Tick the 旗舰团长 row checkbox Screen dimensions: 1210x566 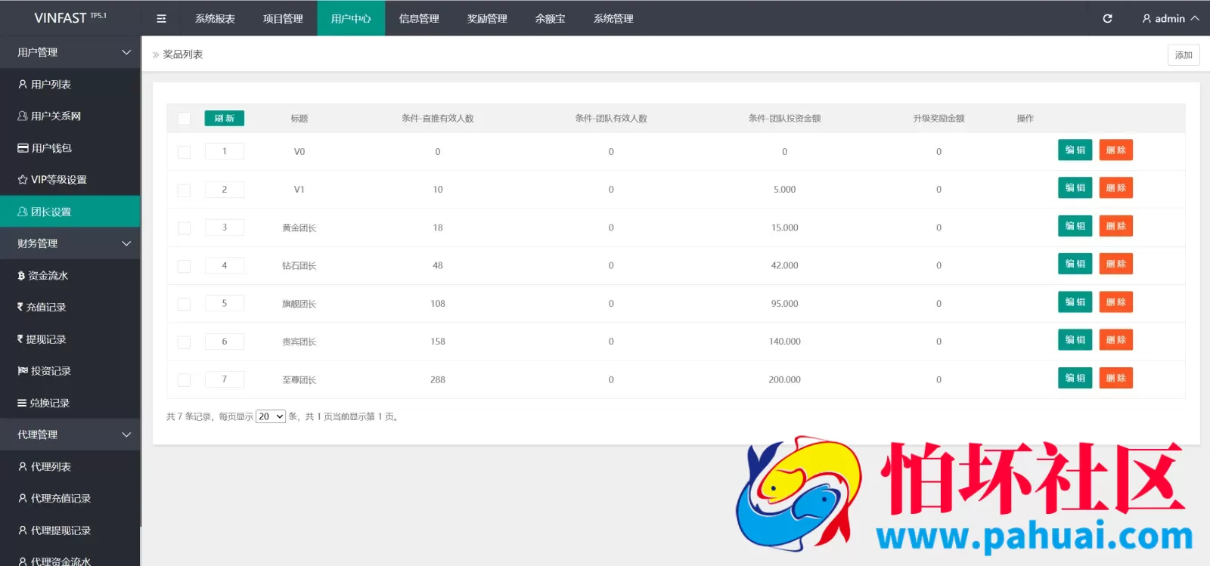(184, 304)
